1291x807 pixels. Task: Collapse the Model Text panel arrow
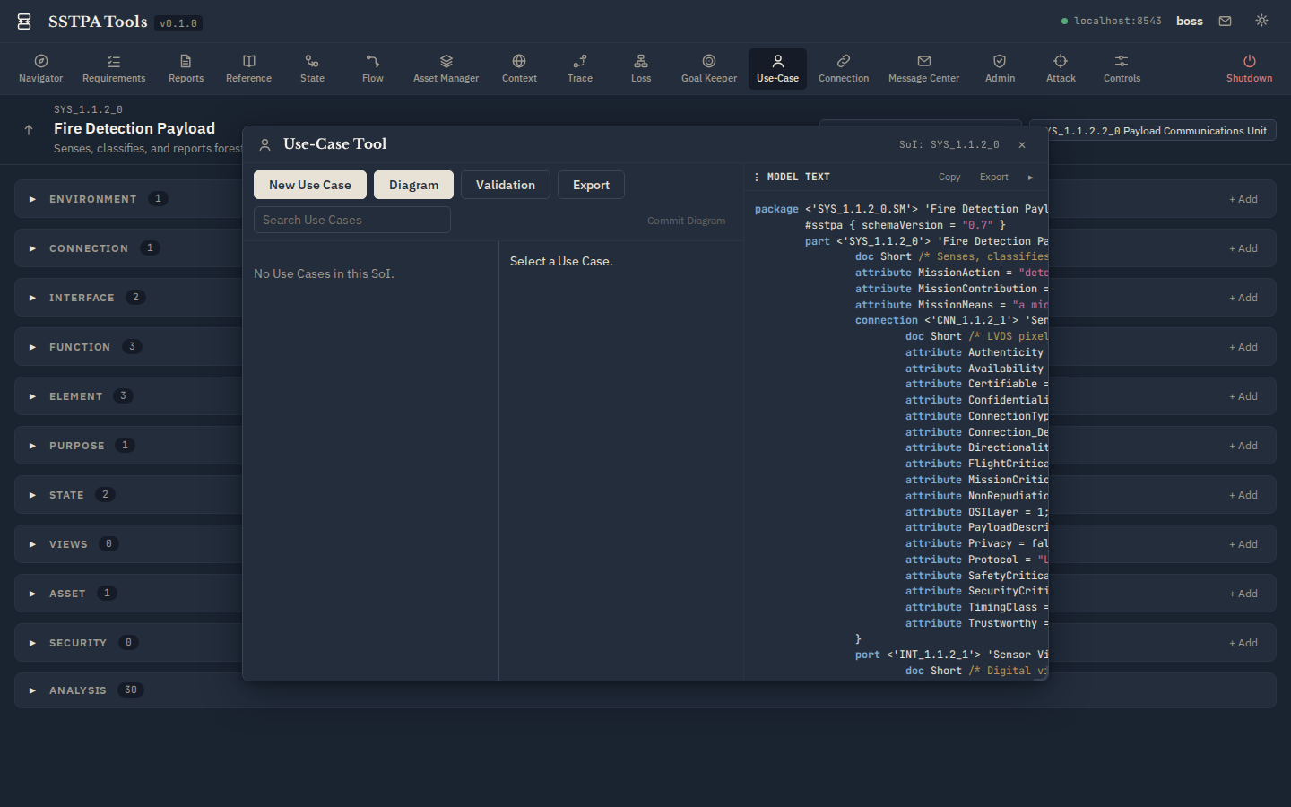[x=1030, y=178]
